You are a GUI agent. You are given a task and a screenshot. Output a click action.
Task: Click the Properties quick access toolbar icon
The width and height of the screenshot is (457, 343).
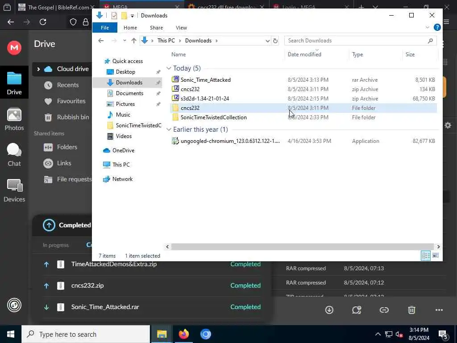114,16
